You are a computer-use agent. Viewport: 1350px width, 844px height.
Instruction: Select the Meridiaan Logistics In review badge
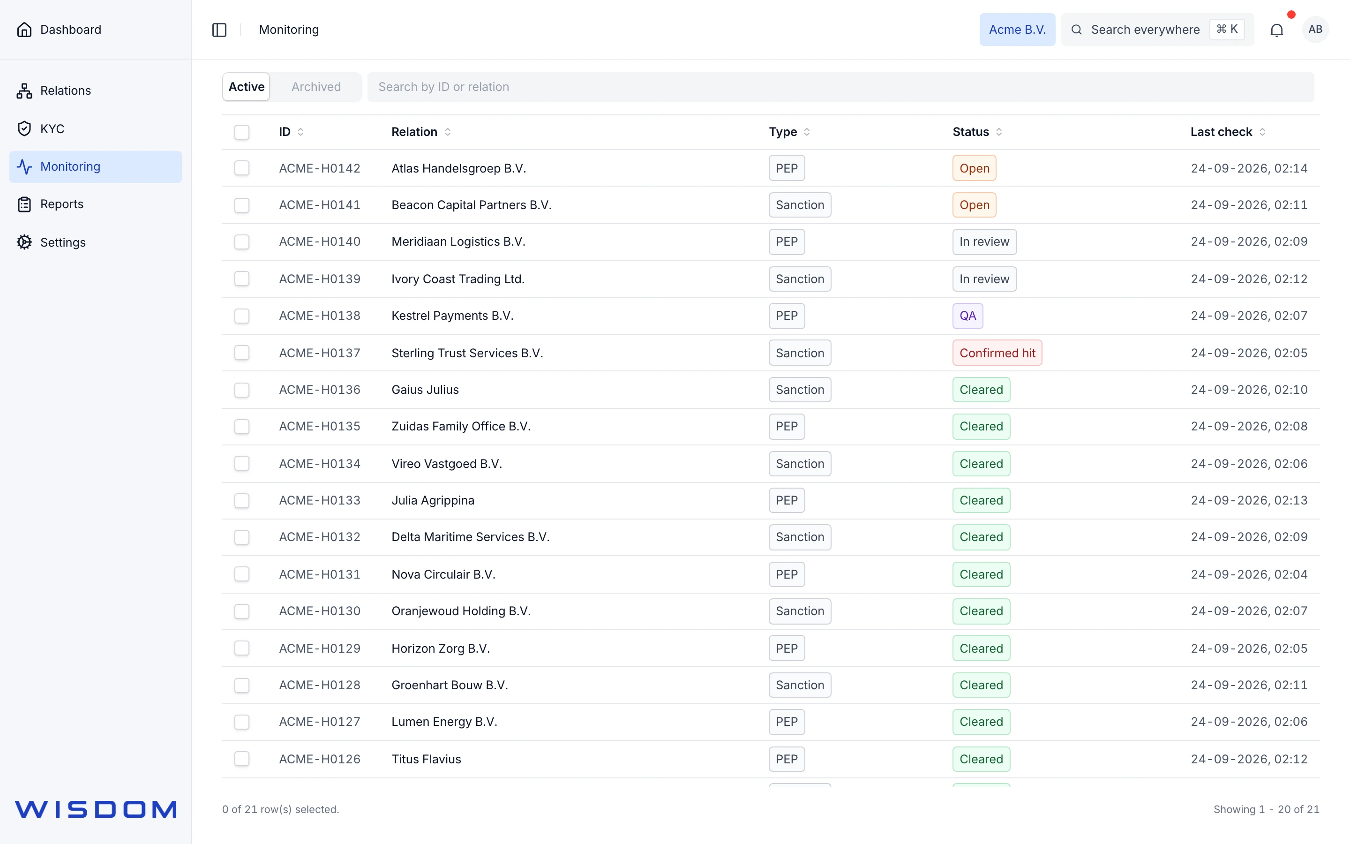pyautogui.click(x=984, y=241)
